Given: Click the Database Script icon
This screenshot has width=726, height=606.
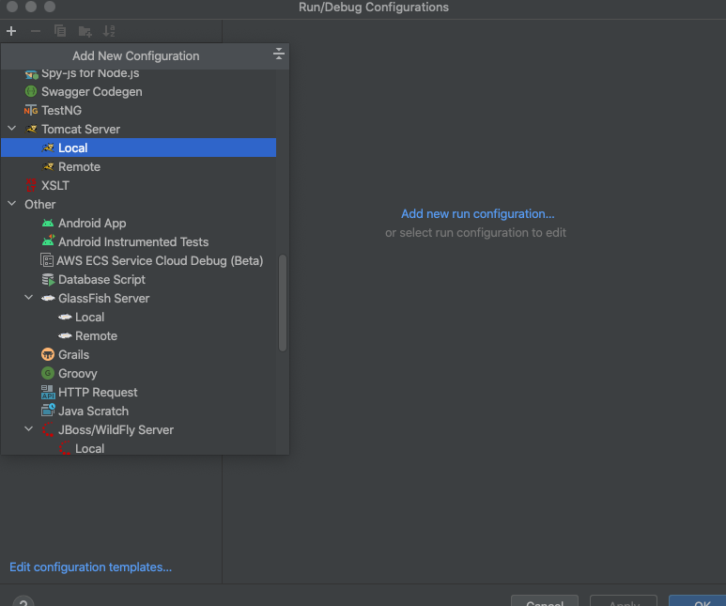Looking at the screenshot, I should [x=48, y=279].
